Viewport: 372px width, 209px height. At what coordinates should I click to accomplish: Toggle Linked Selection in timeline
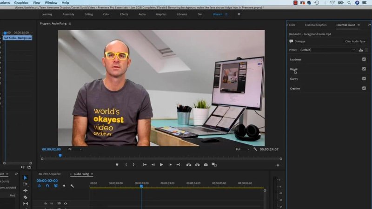pyautogui.click(x=55, y=186)
